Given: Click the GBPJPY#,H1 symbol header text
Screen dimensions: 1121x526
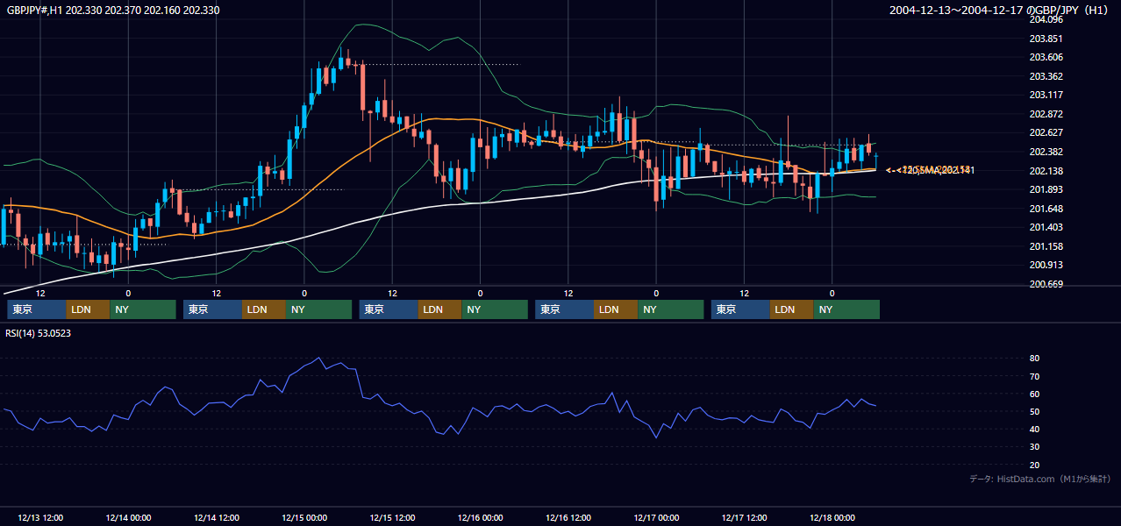Looking at the screenshot, I should [113, 11].
